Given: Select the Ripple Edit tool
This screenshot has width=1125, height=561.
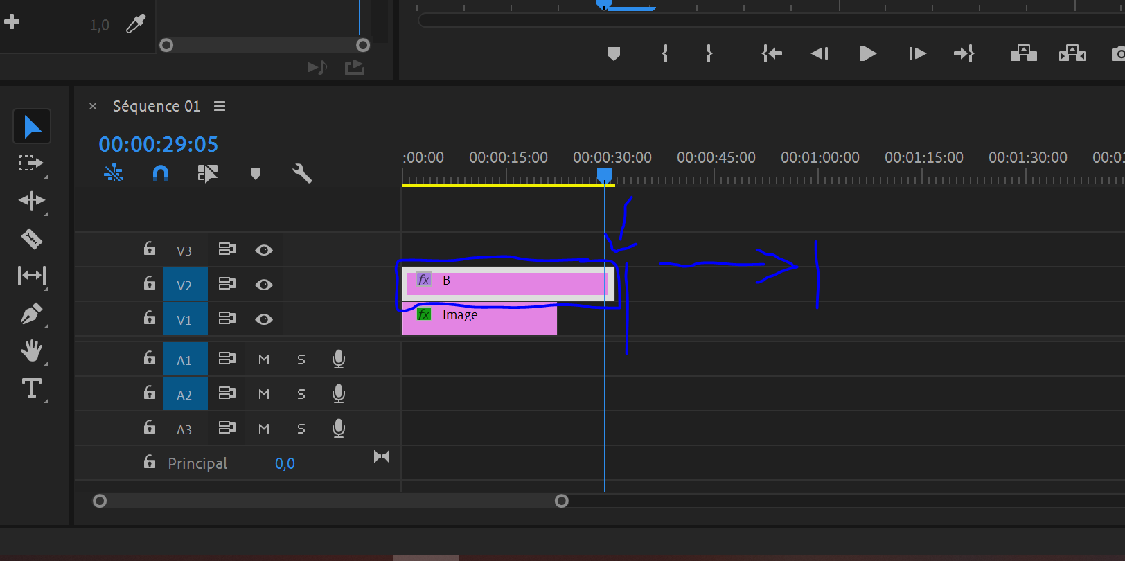Looking at the screenshot, I should (32, 201).
